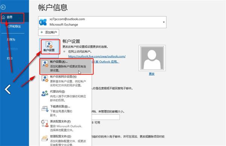This screenshot has width=226, height=146.
Task: Click the back arrow circle icon
Action: coord(3,7)
